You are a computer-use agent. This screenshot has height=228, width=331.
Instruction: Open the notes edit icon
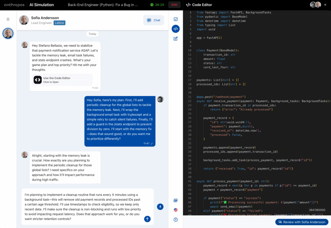pyautogui.click(x=176, y=38)
